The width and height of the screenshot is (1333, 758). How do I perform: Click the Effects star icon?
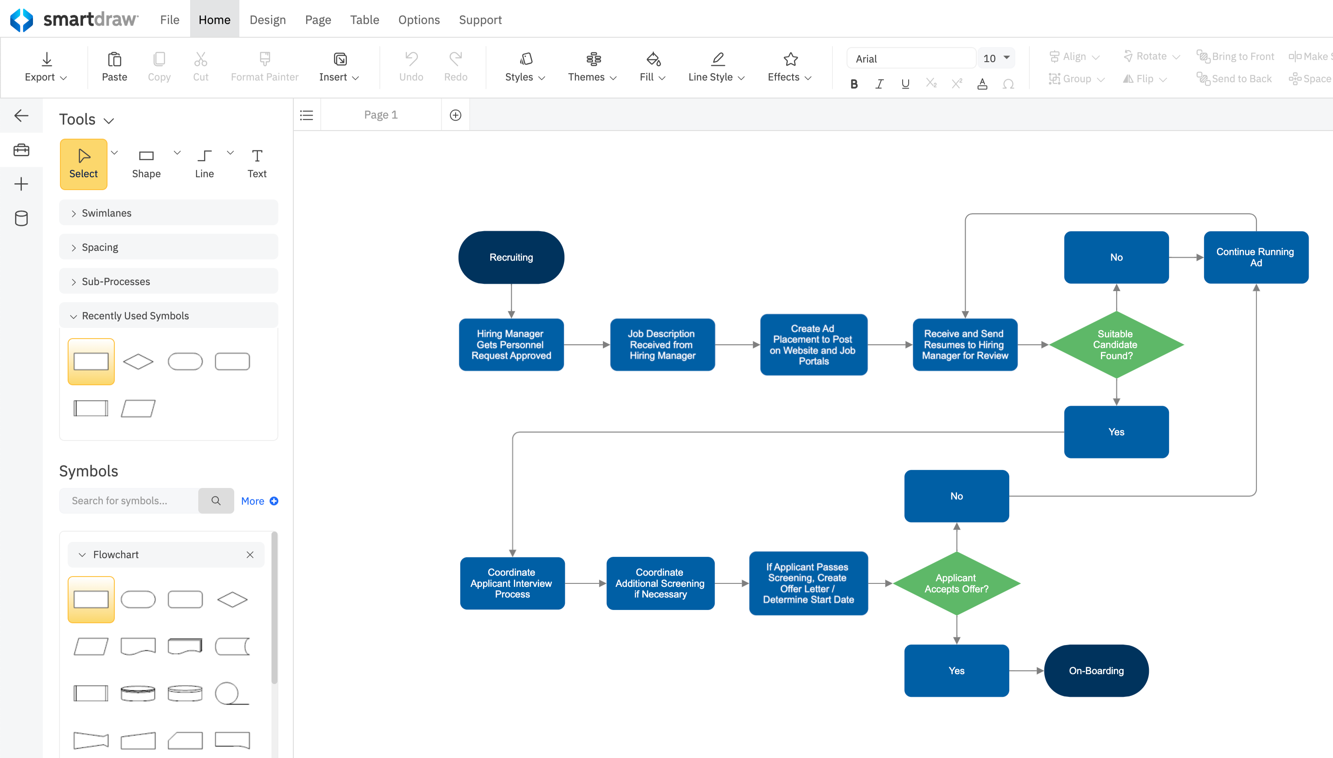790,59
